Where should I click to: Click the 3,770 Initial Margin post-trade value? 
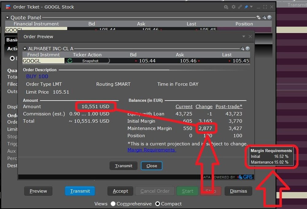click(235, 121)
